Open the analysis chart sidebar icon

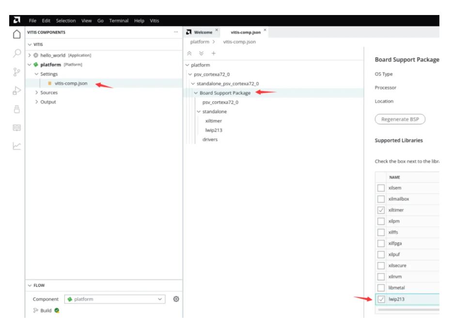coord(17,146)
